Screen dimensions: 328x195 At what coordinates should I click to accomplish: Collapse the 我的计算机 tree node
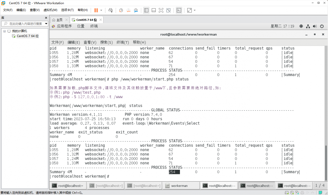4,31
